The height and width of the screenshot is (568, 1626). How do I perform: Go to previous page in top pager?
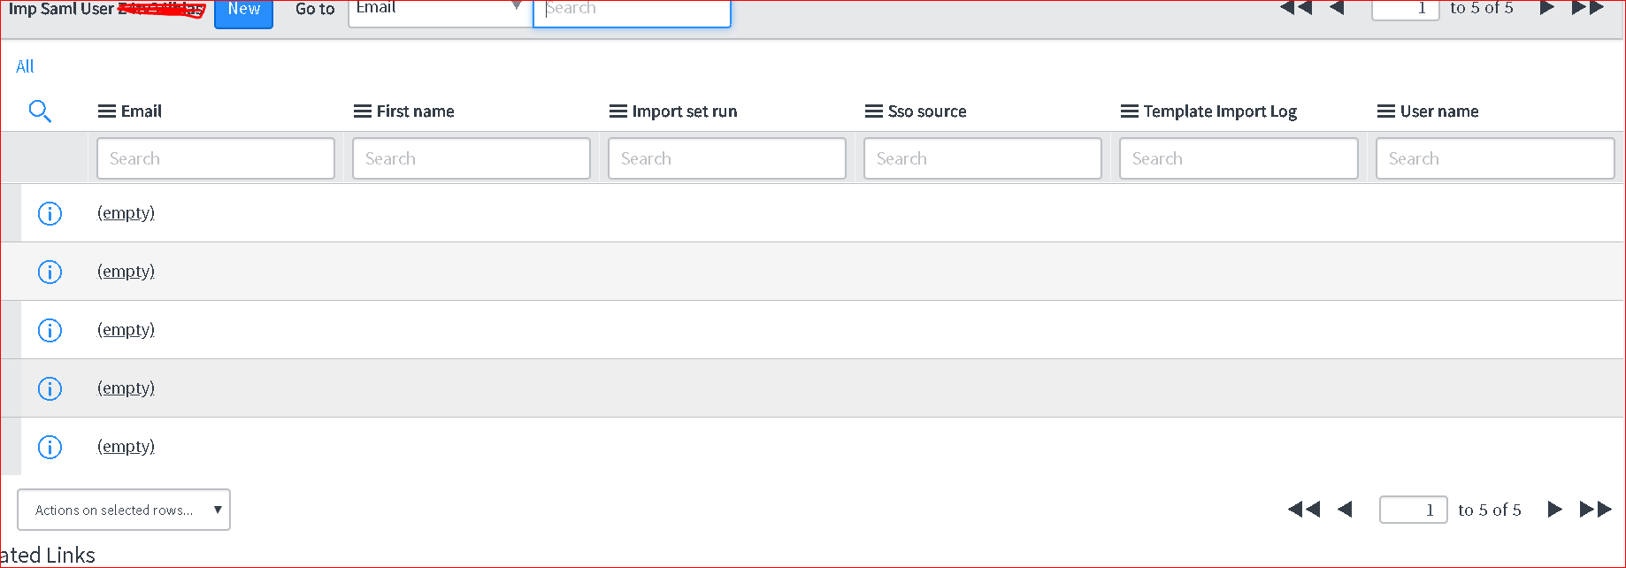(1337, 8)
